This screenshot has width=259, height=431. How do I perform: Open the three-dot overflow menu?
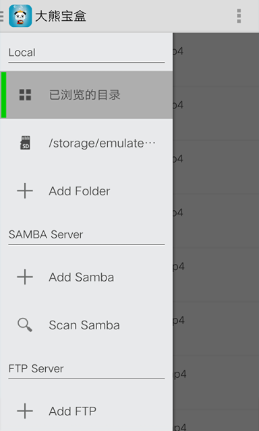239,16
